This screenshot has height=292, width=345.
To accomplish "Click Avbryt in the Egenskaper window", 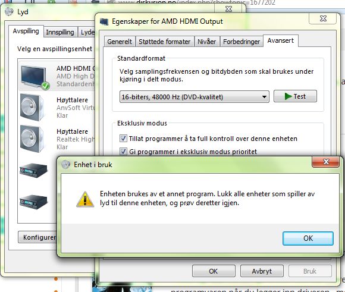I will [x=262, y=271].
